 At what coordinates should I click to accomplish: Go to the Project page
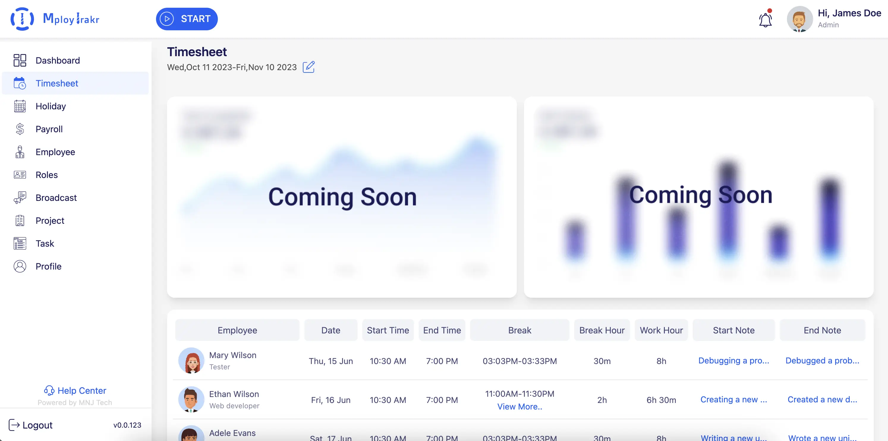pos(75,221)
